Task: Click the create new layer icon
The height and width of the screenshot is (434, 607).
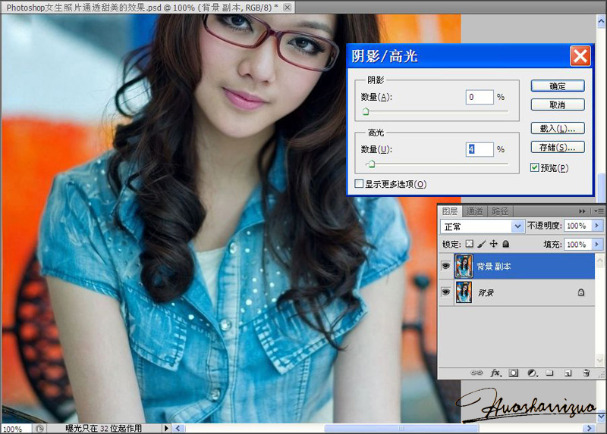Action: point(568,373)
